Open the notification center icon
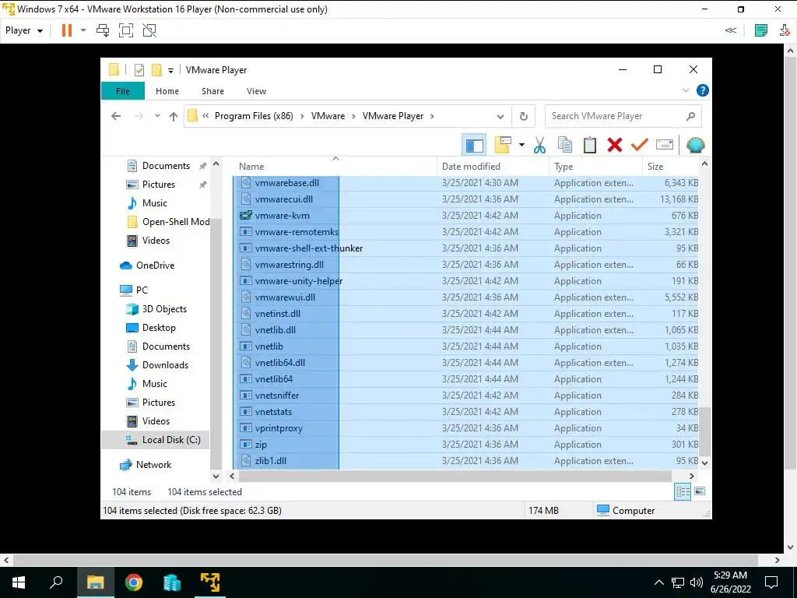This screenshot has width=797, height=598. click(x=771, y=582)
